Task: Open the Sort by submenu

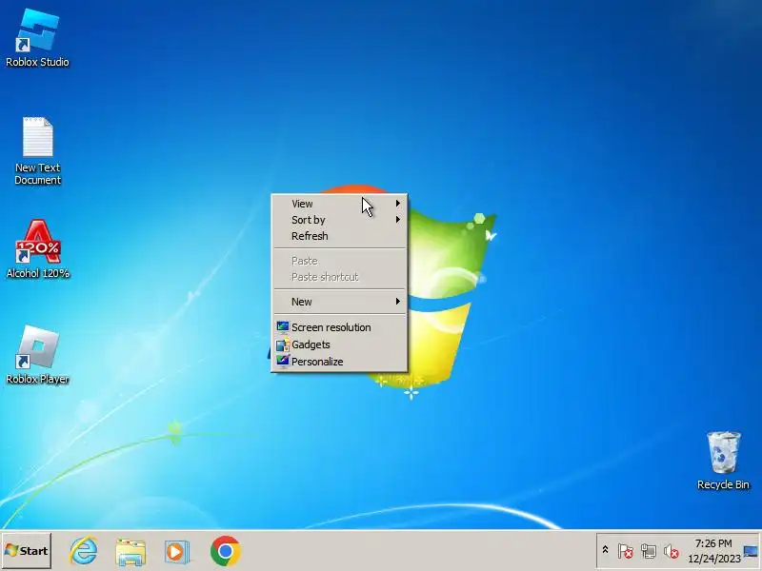Action: [339, 220]
